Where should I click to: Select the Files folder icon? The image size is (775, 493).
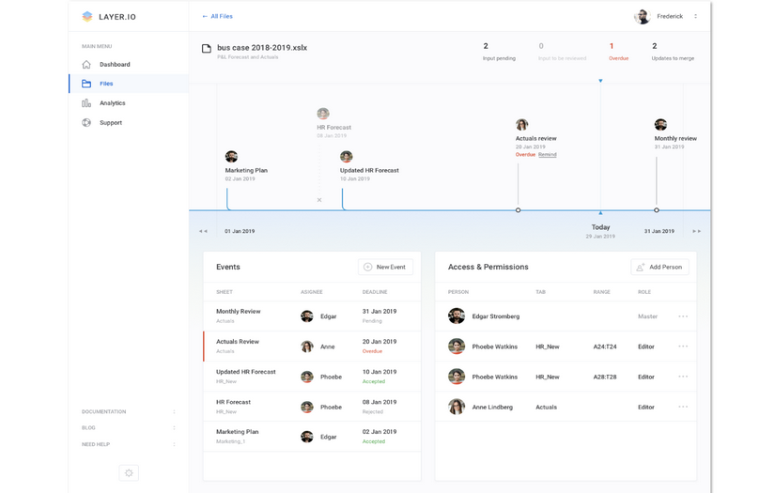86,84
